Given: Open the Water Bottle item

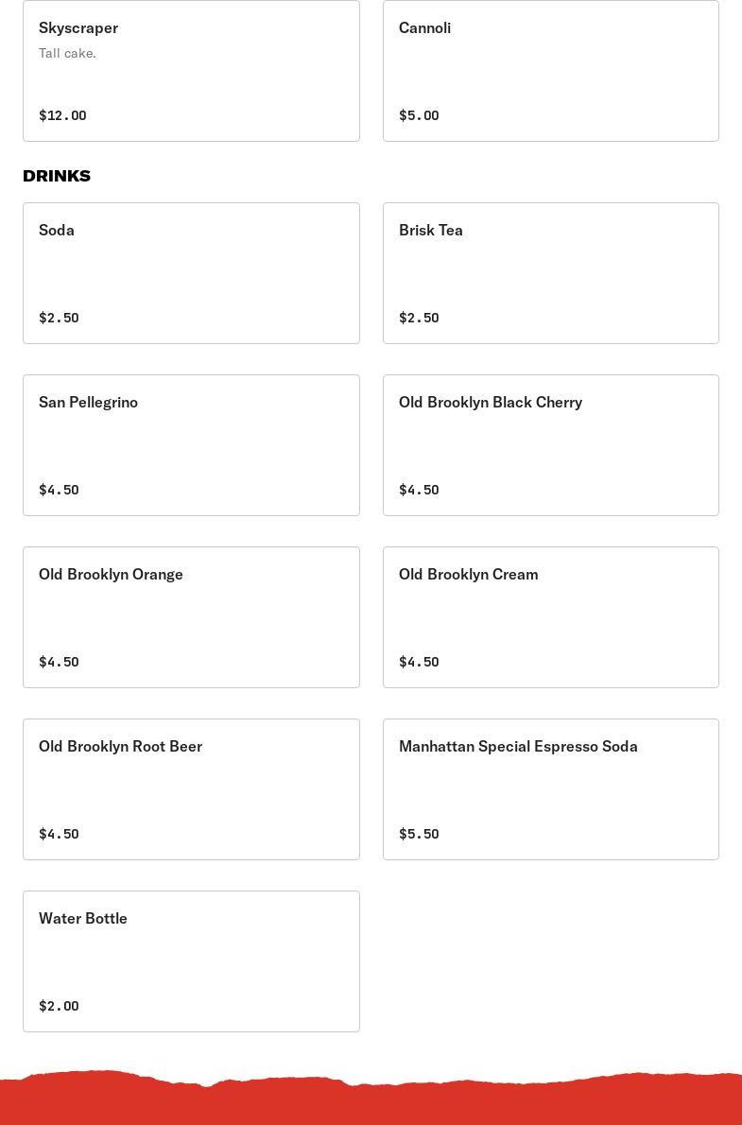Looking at the screenshot, I should (191, 961).
